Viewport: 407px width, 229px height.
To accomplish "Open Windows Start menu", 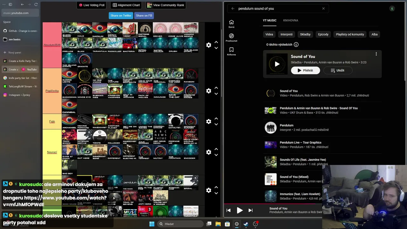I will point(152,224).
